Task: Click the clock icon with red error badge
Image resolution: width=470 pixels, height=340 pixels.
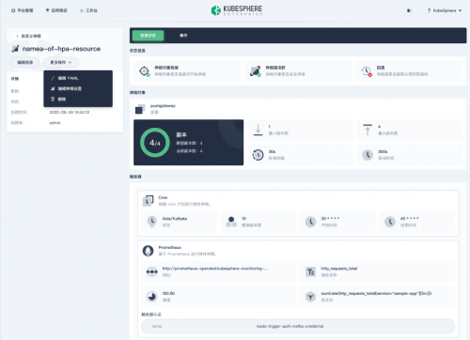Action: tap(367, 71)
